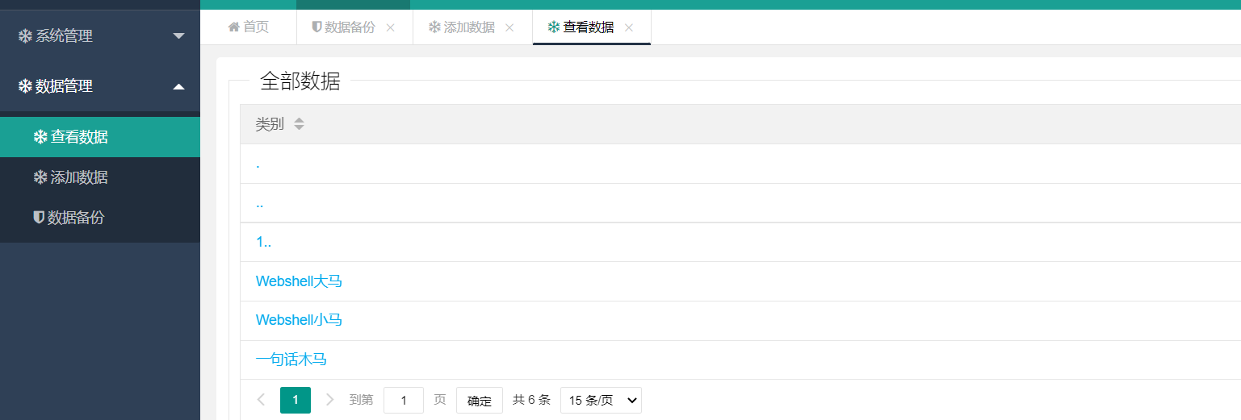Select page 1 in pagination
Screen dimensions: 1241x420
click(x=296, y=401)
